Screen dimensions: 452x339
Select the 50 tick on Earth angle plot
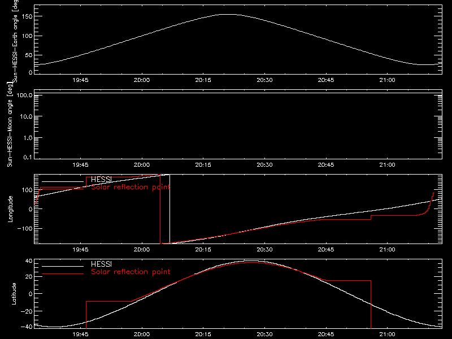coord(29,55)
